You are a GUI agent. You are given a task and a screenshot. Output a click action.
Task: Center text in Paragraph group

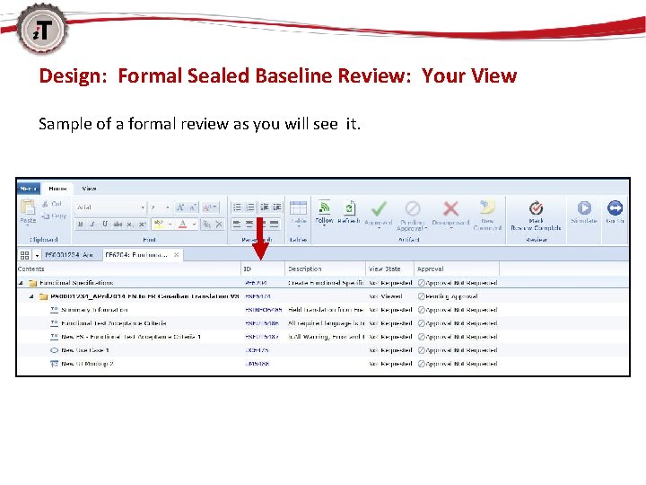pyautogui.click(x=249, y=225)
